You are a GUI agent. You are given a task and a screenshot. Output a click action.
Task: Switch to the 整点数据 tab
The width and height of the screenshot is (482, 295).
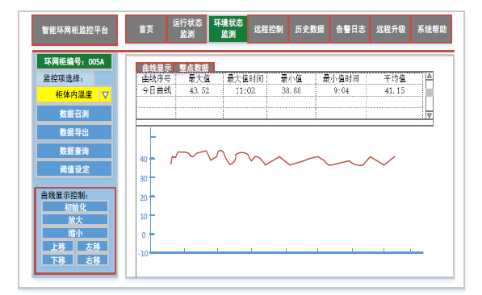(194, 68)
